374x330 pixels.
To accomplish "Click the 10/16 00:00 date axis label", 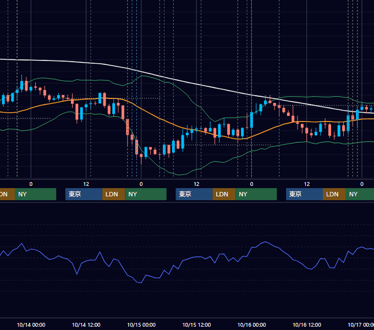I will 252,324.
